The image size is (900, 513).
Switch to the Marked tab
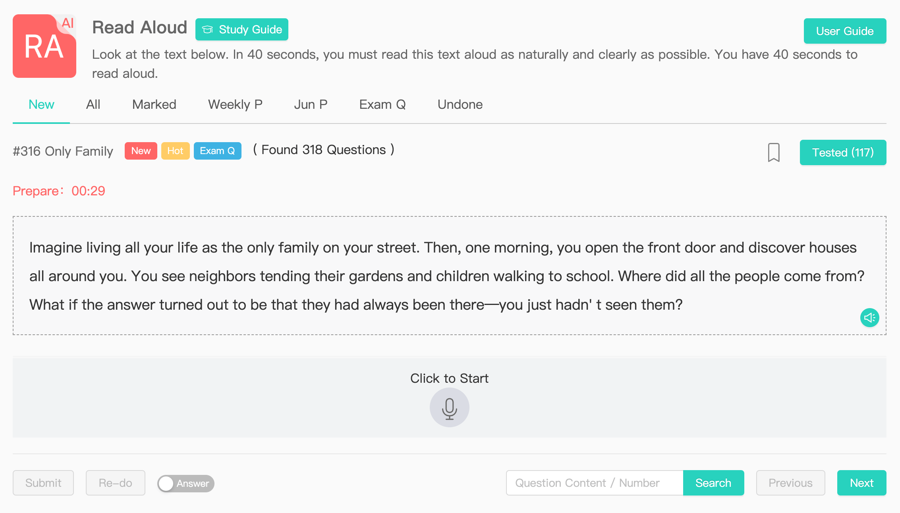coord(154,104)
